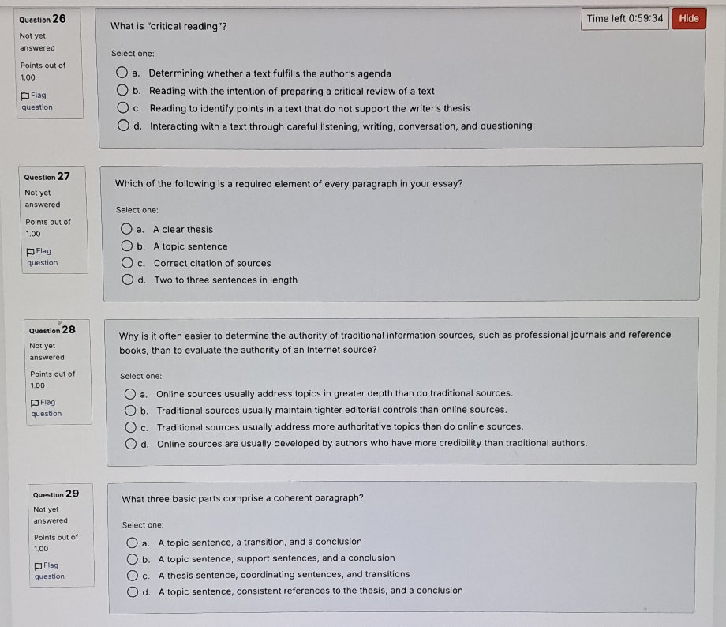
Task: Select "A topic sentence" for Question 27
Action: click(127, 245)
